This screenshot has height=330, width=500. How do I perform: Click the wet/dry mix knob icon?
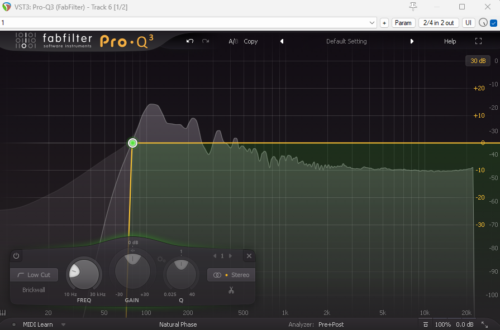483,23
